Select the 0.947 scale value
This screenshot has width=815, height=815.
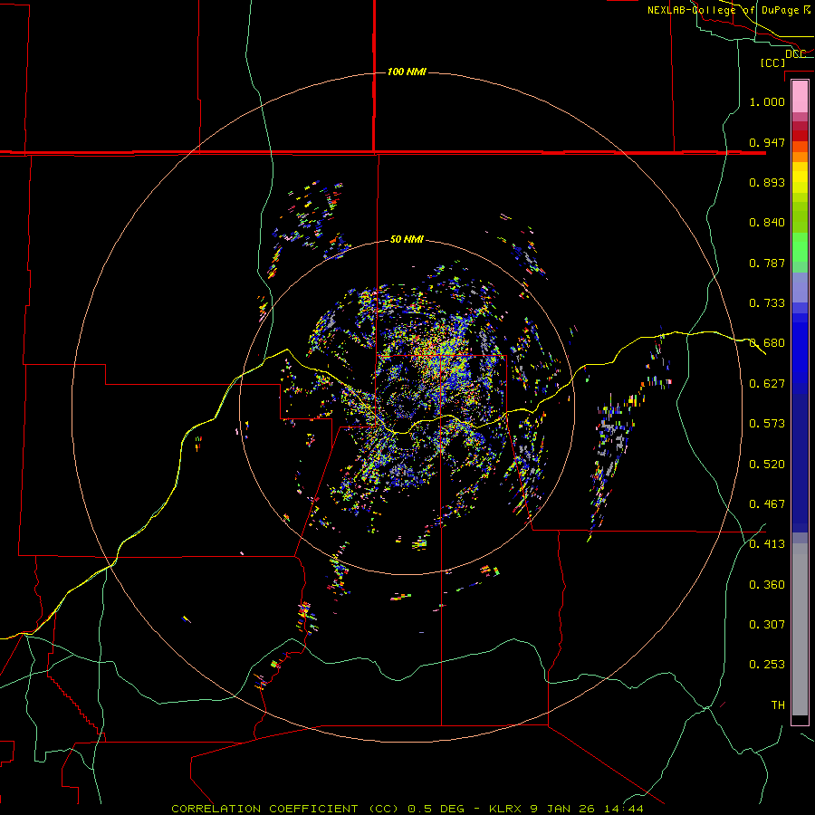tap(767, 142)
